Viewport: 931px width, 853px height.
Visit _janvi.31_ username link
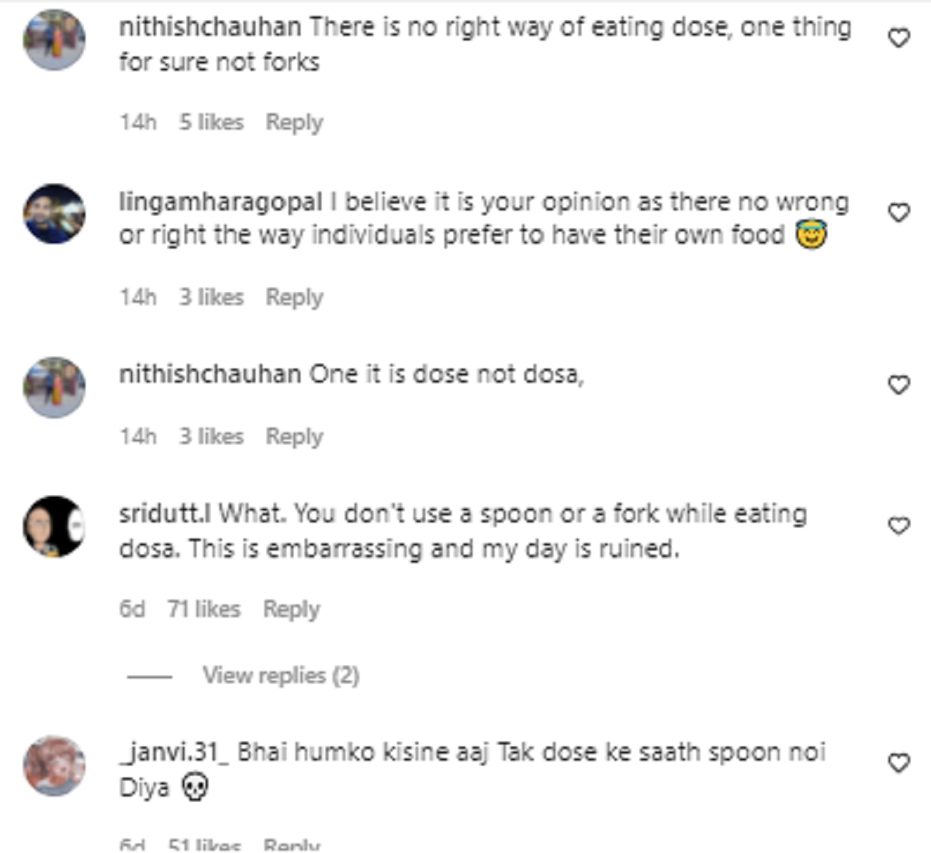coord(174,752)
